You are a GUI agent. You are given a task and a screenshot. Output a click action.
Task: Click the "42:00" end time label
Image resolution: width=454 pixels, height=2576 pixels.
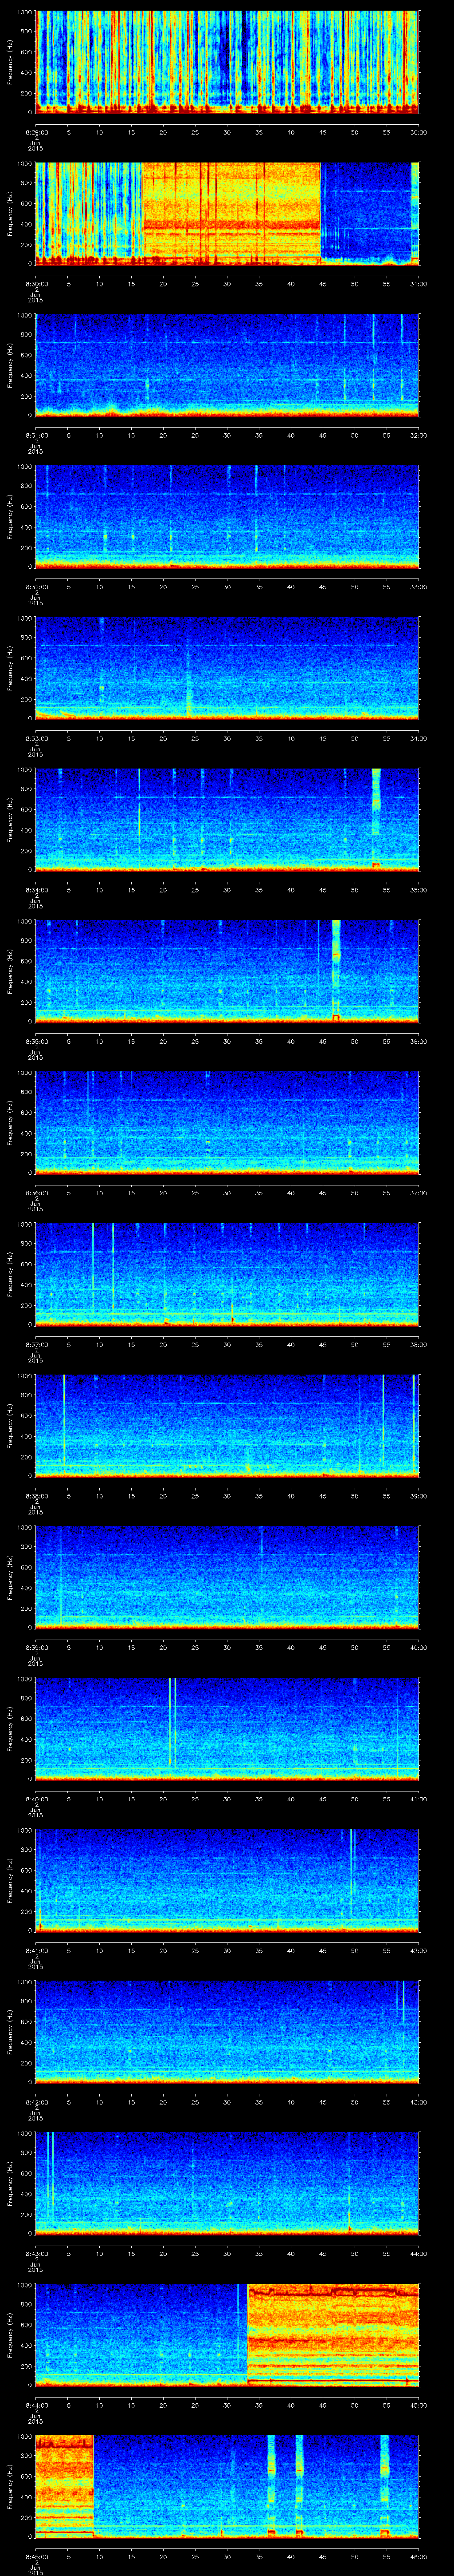tap(419, 1950)
